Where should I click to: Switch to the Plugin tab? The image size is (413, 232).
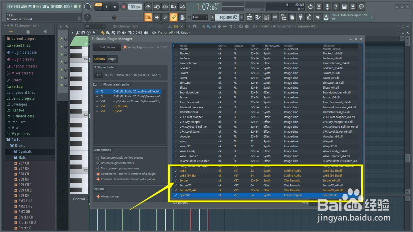point(112,59)
